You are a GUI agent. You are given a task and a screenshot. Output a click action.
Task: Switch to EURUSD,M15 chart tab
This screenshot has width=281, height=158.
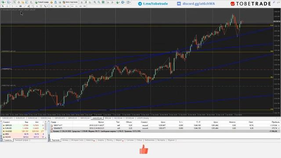pyautogui.click(x=7, y=118)
